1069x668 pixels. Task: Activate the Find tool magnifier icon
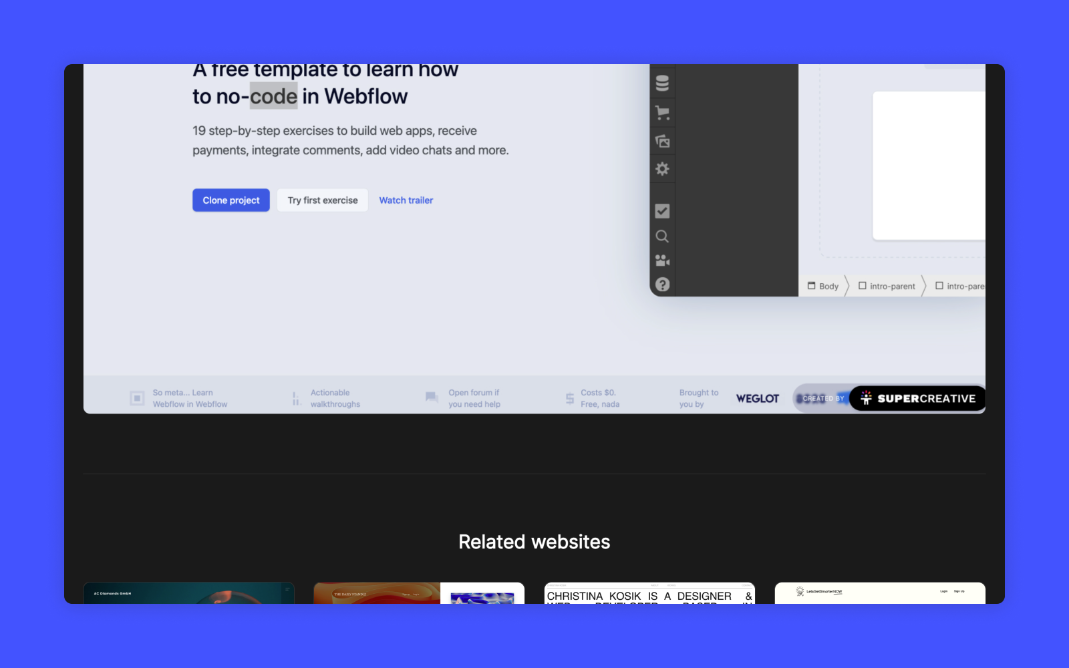click(x=662, y=236)
